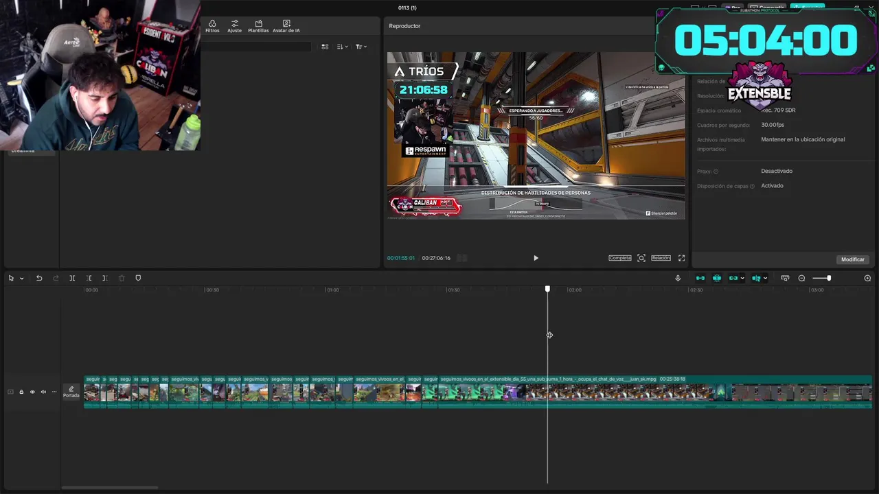Open the Avatar de IA tab

pos(286,26)
